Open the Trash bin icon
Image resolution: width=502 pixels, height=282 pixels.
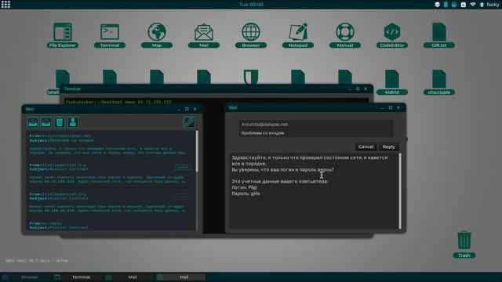(x=464, y=244)
